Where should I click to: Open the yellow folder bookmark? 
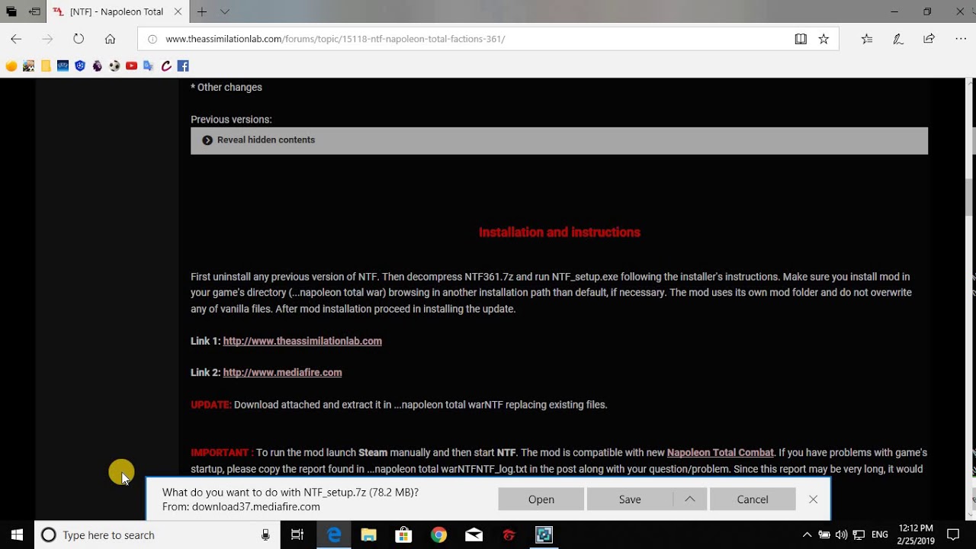(46, 66)
